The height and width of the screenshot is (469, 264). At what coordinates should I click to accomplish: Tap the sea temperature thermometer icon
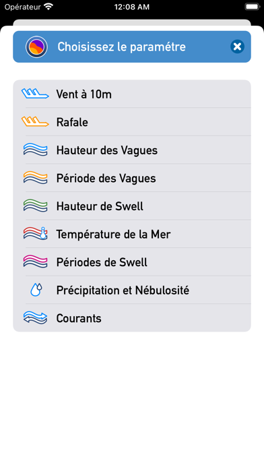click(35, 234)
